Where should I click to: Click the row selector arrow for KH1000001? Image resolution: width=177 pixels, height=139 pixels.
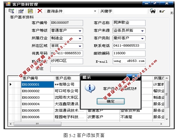pyautogui.click(x=11, y=84)
